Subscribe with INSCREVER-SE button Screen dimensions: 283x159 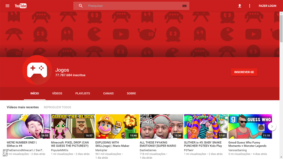(x=244, y=72)
